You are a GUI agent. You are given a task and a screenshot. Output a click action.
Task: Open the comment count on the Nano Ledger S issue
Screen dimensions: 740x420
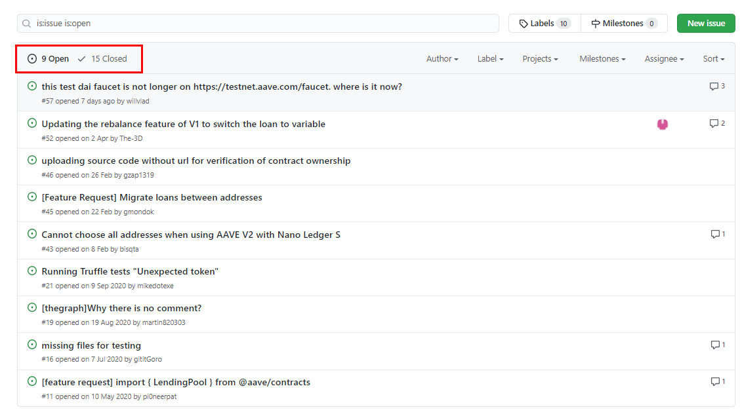(x=718, y=235)
